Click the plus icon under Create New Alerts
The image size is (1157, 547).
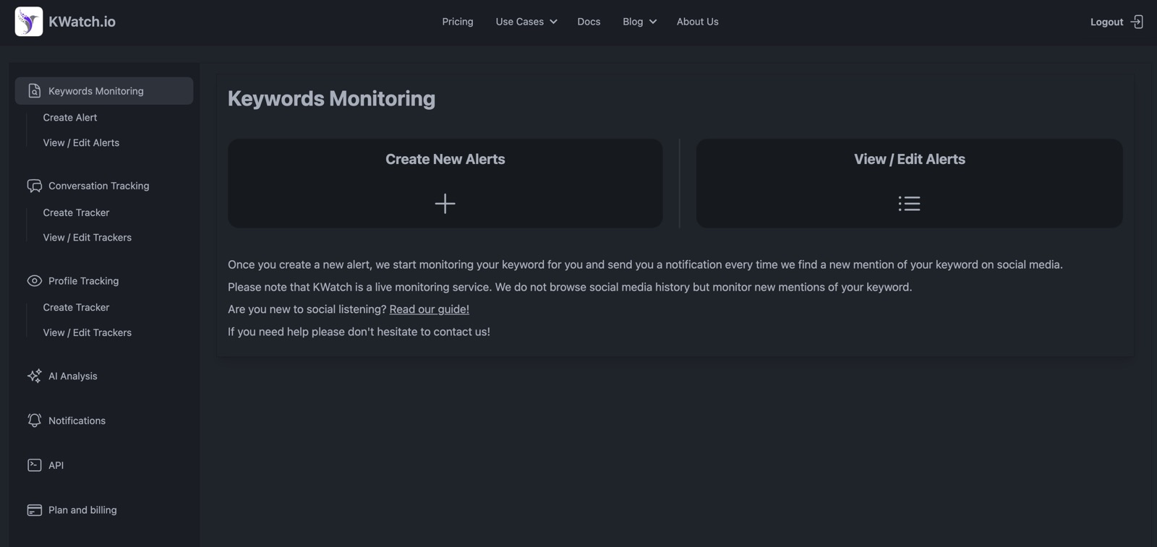pos(445,204)
